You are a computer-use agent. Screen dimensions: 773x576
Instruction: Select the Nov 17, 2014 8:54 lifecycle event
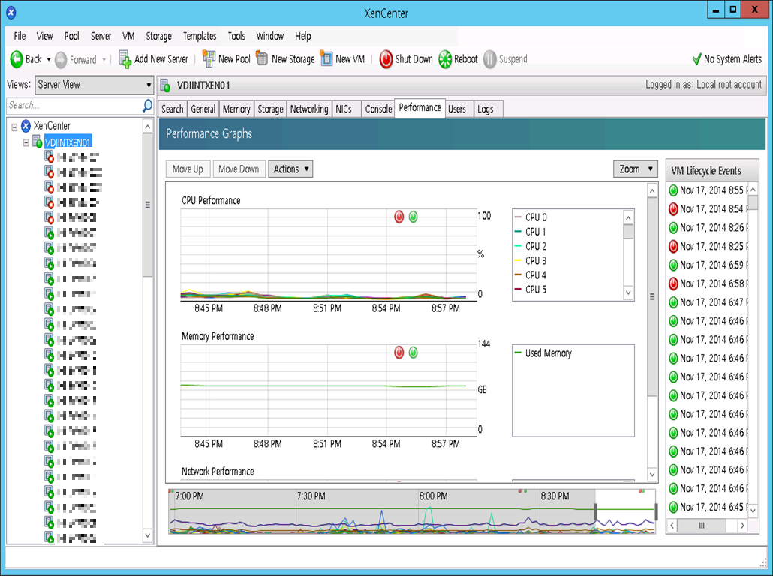click(x=708, y=209)
